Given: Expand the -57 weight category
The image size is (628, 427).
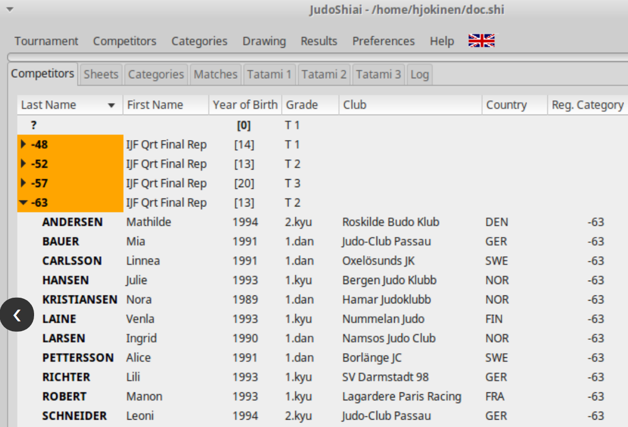Looking at the screenshot, I should 23,183.
